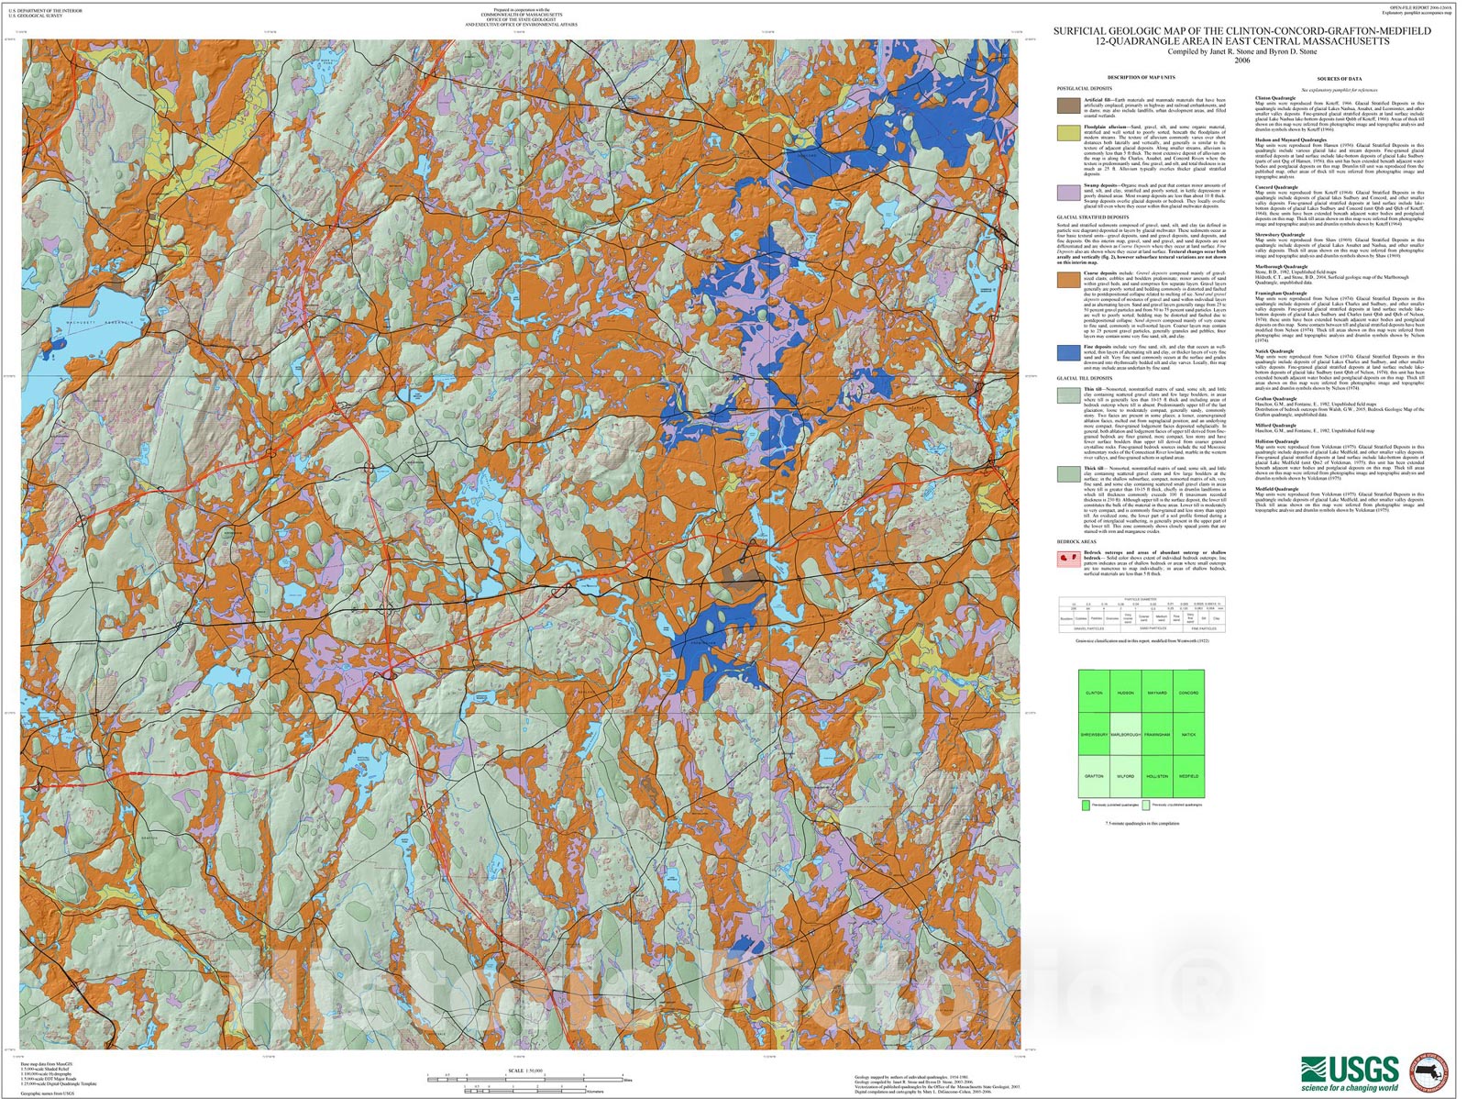Click the Fine deposits blue legend swatch
Screen dimensions: 1467x1099
point(1068,353)
